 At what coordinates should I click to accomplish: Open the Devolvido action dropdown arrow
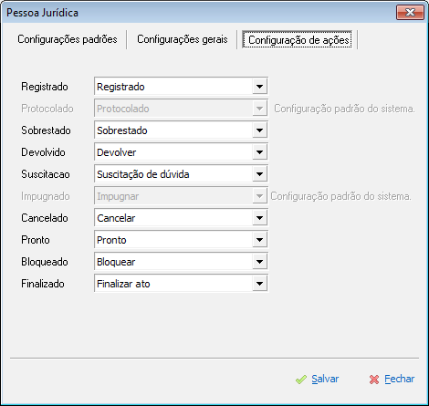259,152
